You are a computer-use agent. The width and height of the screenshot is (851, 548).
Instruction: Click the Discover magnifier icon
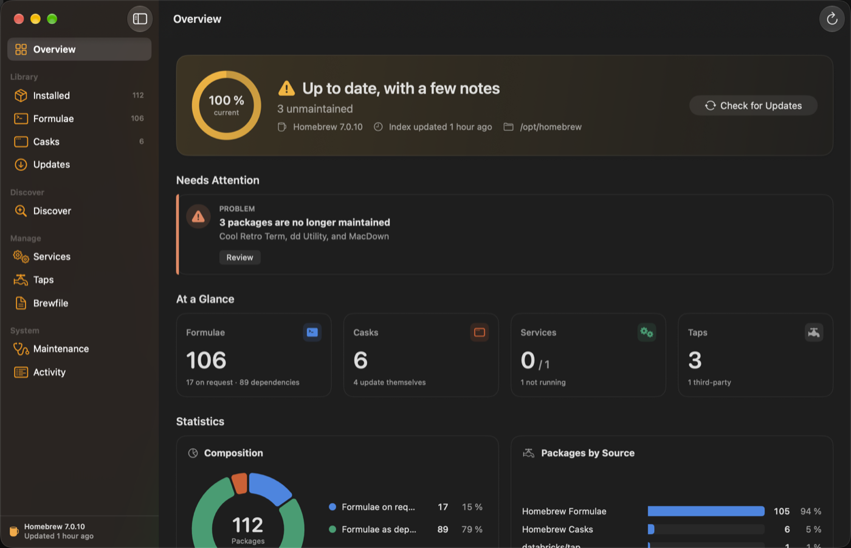[x=21, y=210]
